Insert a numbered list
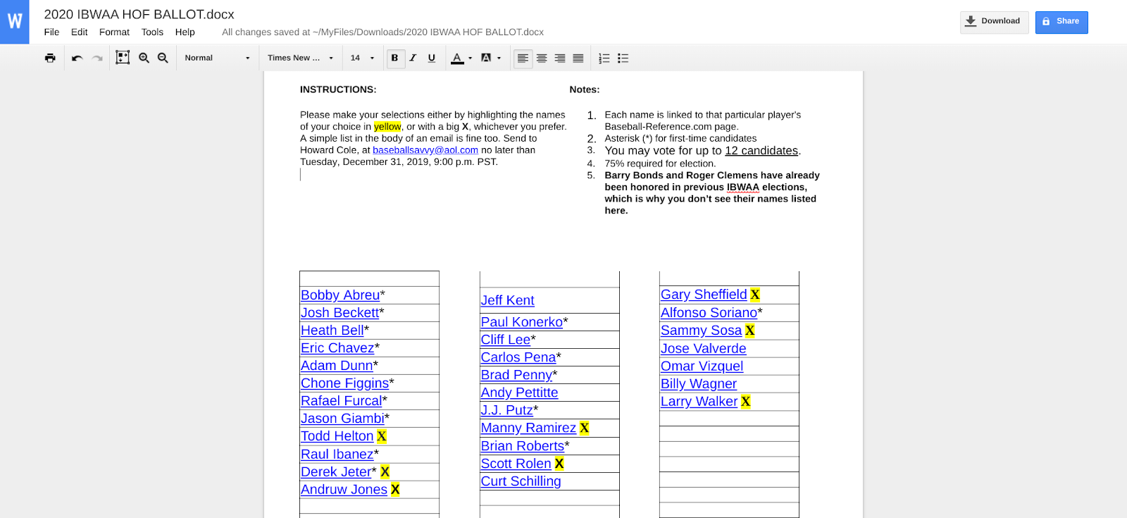Screen dimensions: 1127x518 click(604, 58)
